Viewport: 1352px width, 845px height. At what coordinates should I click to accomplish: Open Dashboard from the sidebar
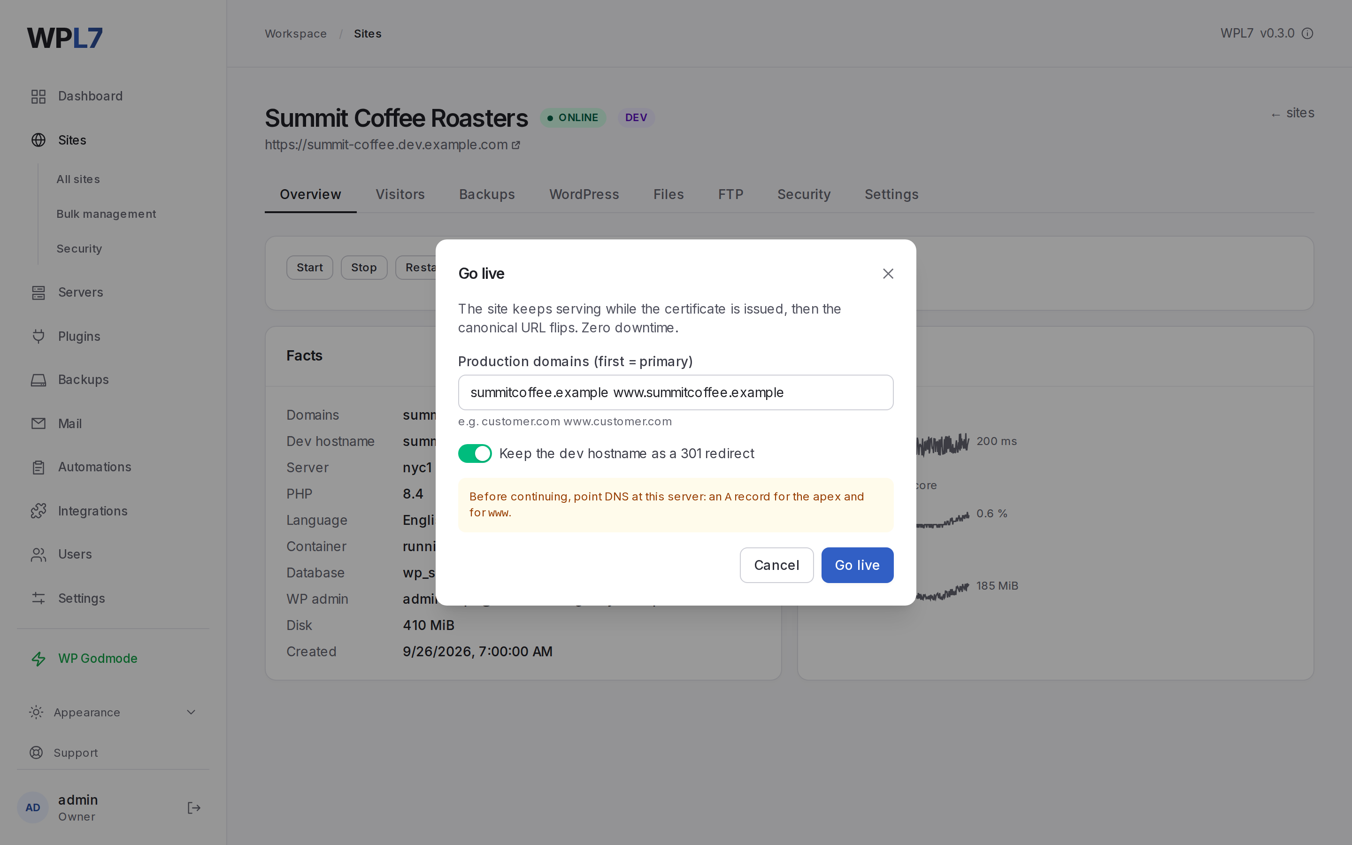[90, 96]
